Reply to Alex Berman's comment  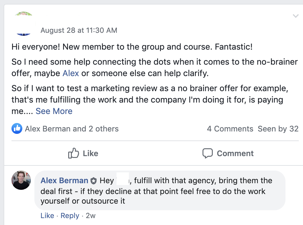coord(70,216)
